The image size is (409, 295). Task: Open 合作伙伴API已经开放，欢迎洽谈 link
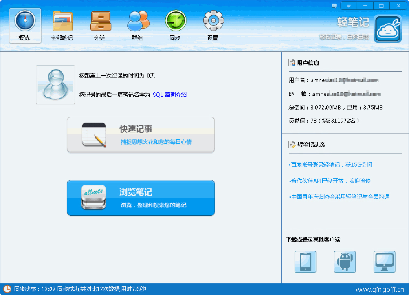(x=330, y=181)
